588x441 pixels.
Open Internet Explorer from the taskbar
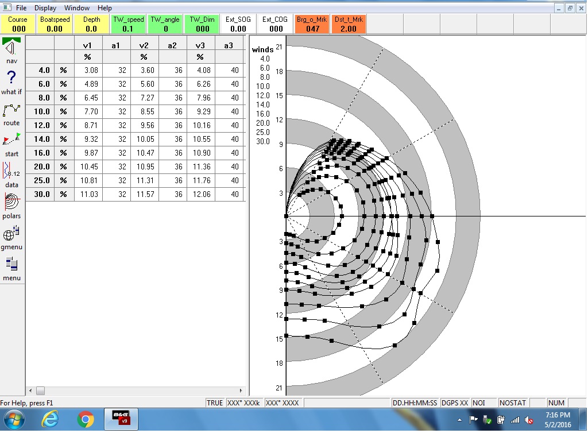pyautogui.click(x=51, y=420)
